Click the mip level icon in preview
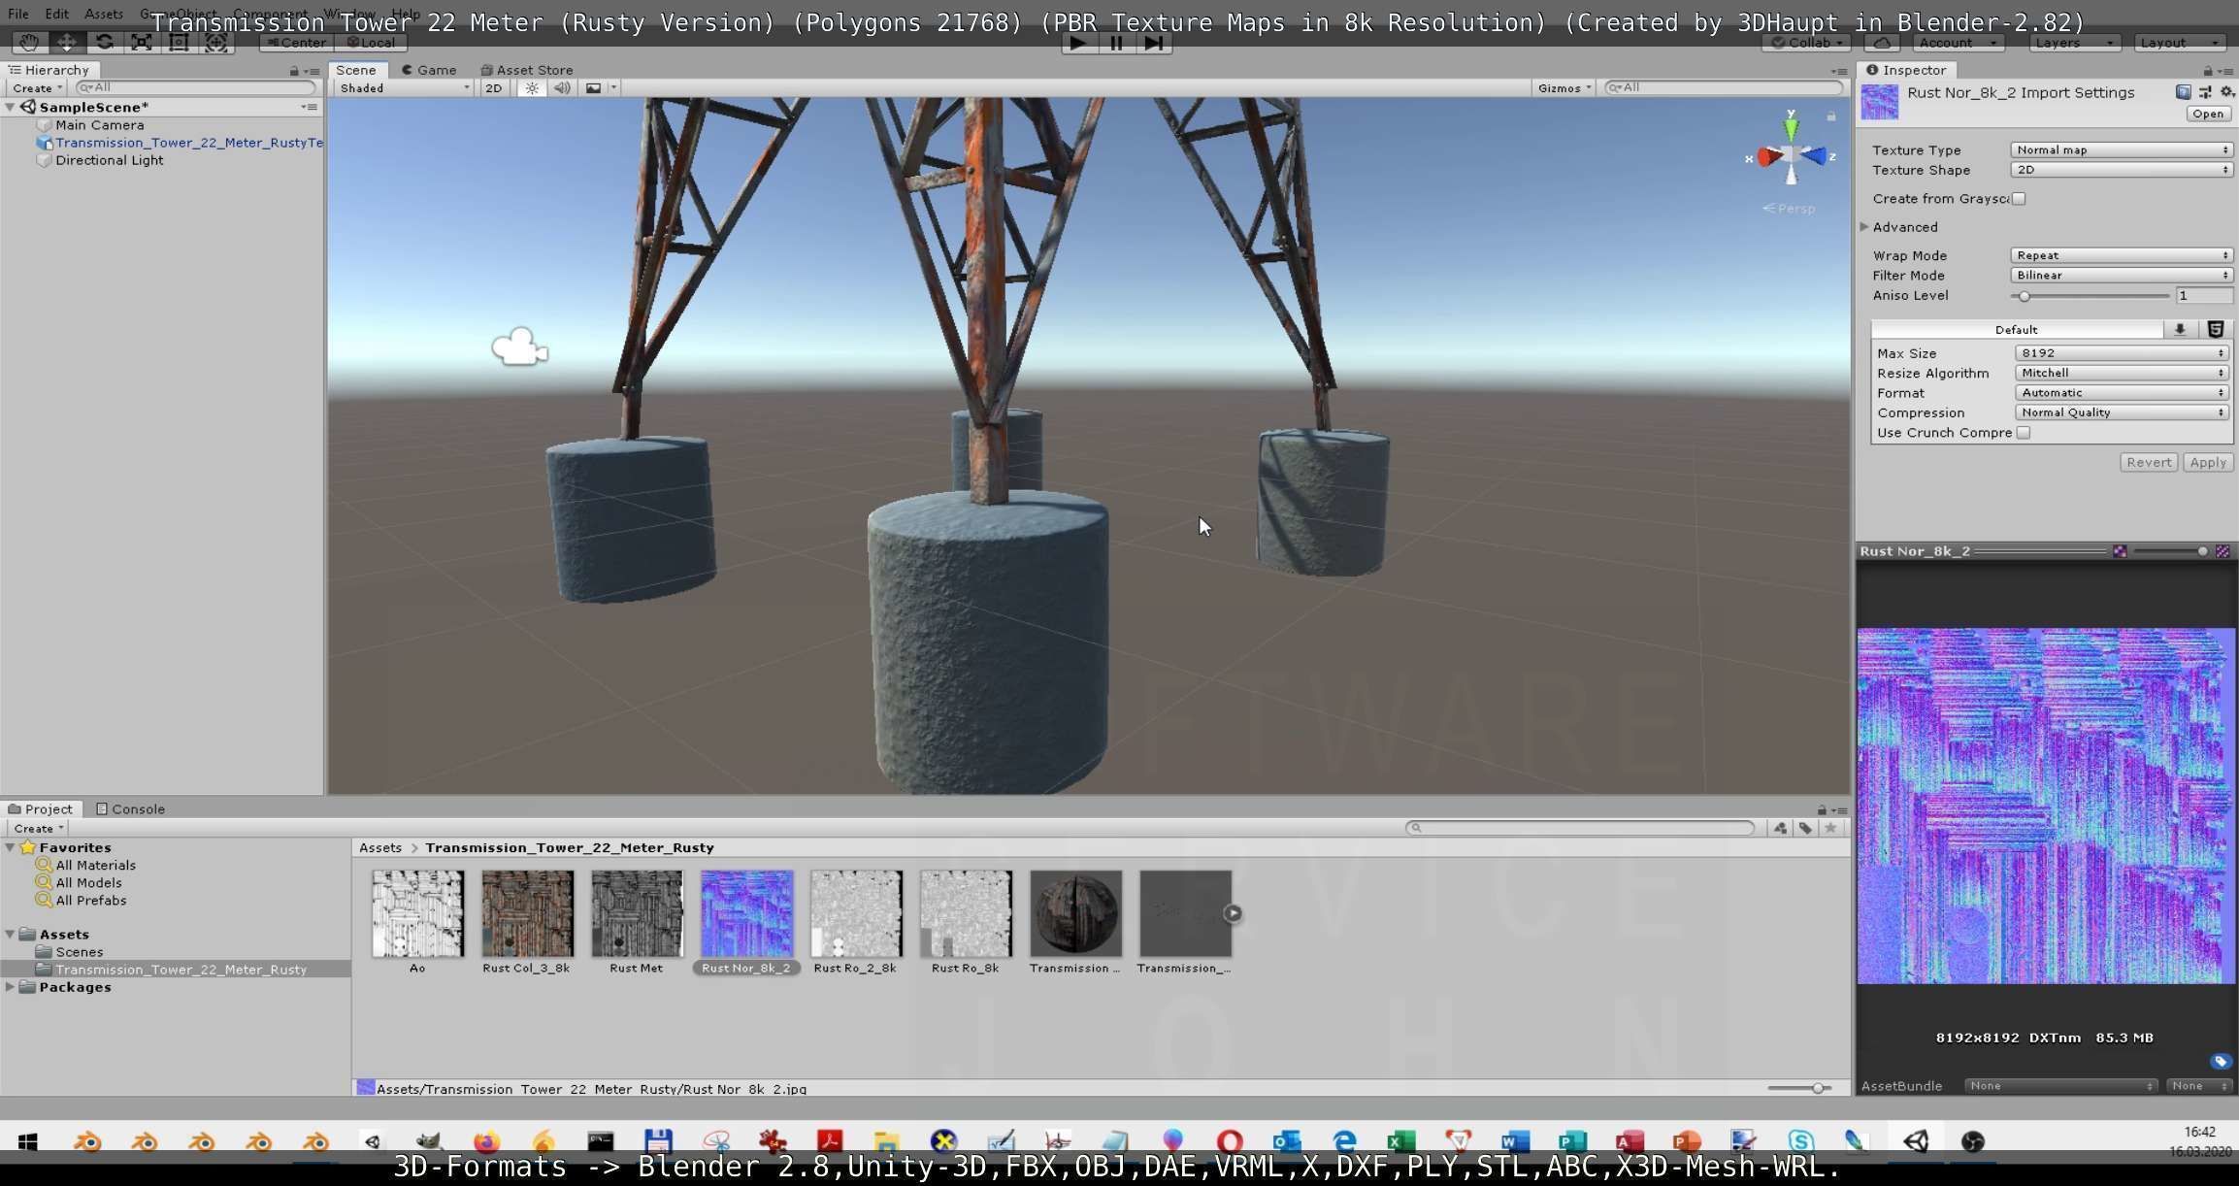This screenshot has width=2239, height=1186. click(2223, 551)
